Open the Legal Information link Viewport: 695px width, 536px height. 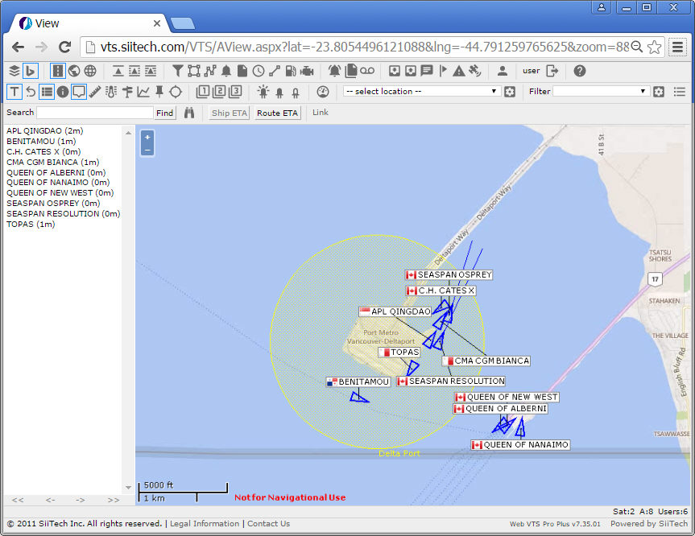[205, 524]
